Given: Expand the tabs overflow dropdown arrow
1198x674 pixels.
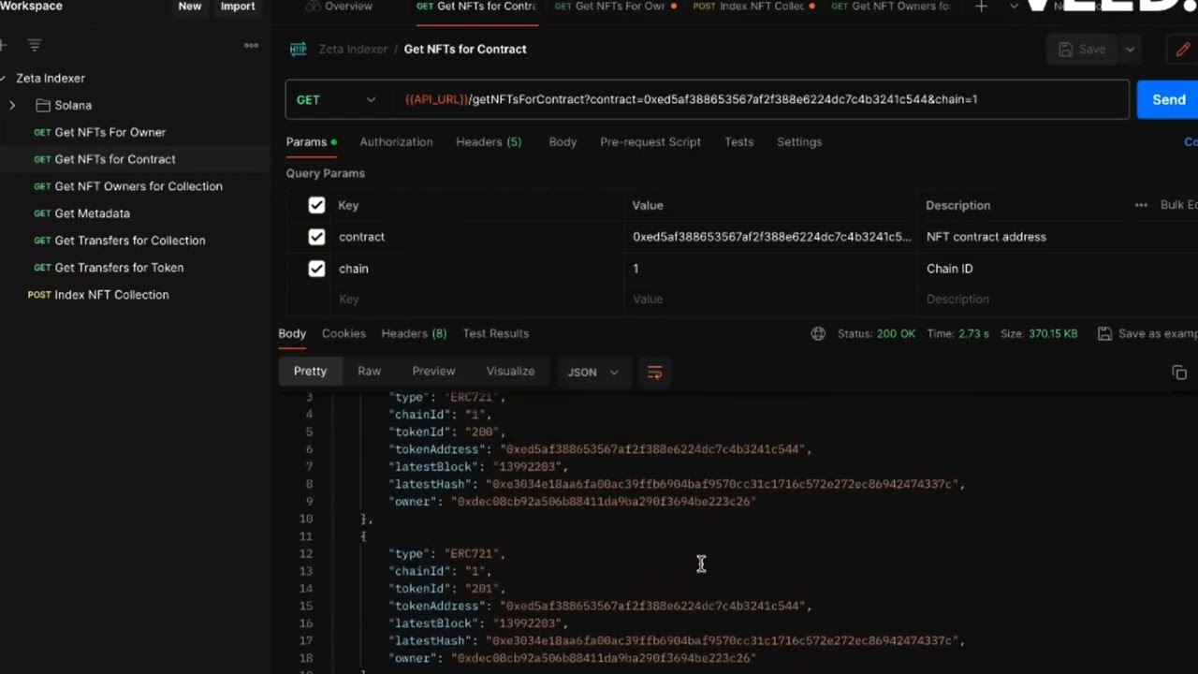Looking at the screenshot, I should 1014,7.
